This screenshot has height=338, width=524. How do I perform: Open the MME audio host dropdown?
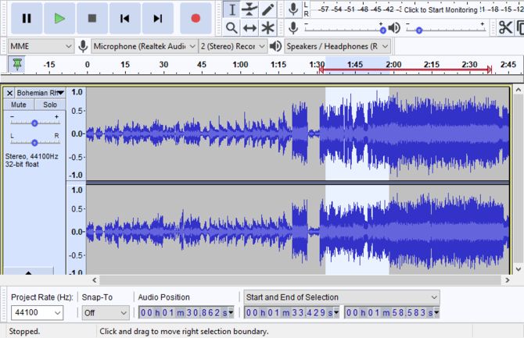click(x=39, y=46)
